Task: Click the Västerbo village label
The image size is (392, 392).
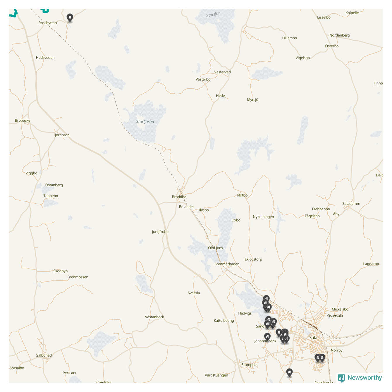Action: point(203,79)
